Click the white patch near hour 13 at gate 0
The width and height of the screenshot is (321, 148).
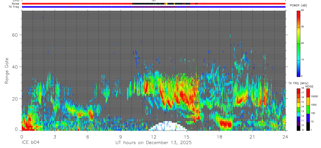[168, 126]
